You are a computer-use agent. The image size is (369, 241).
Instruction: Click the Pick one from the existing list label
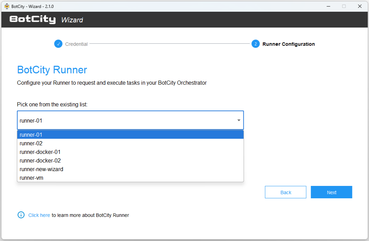pyautogui.click(x=52, y=104)
